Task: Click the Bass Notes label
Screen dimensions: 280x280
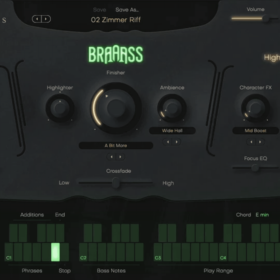Action: 111,271
